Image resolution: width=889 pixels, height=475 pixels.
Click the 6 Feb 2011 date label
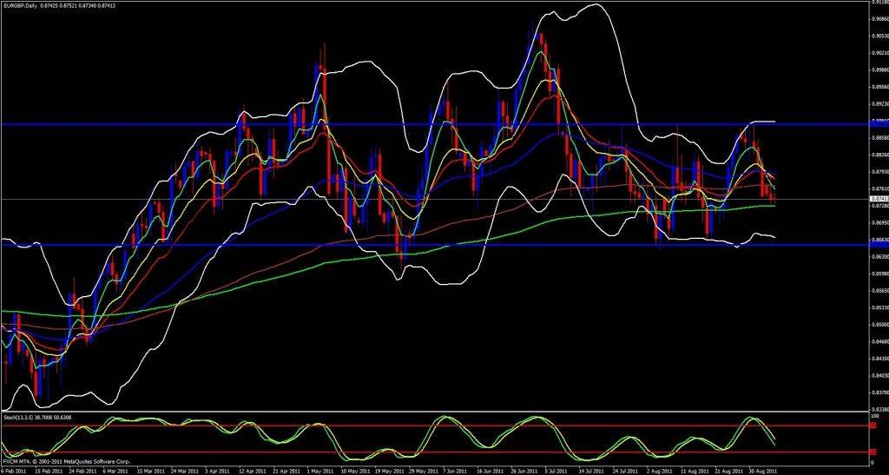[15, 469]
